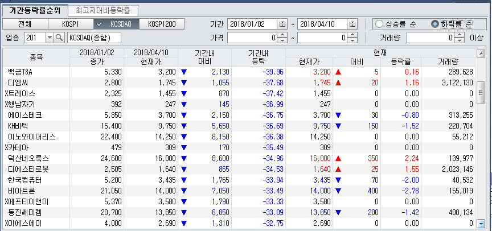Screen dimensions: 492x231
Task: Click table scrollbar up arrow
Action: [481, 53]
